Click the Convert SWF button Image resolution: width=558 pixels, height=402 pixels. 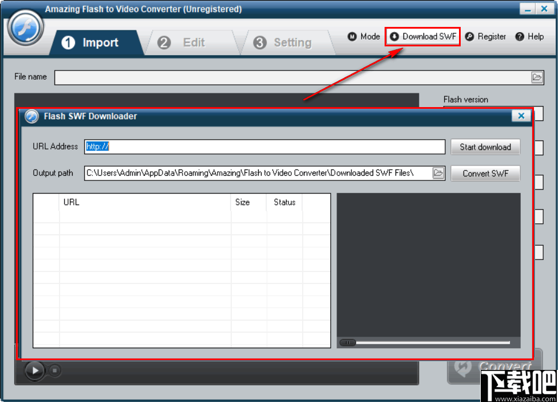click(x=485, y=173)
